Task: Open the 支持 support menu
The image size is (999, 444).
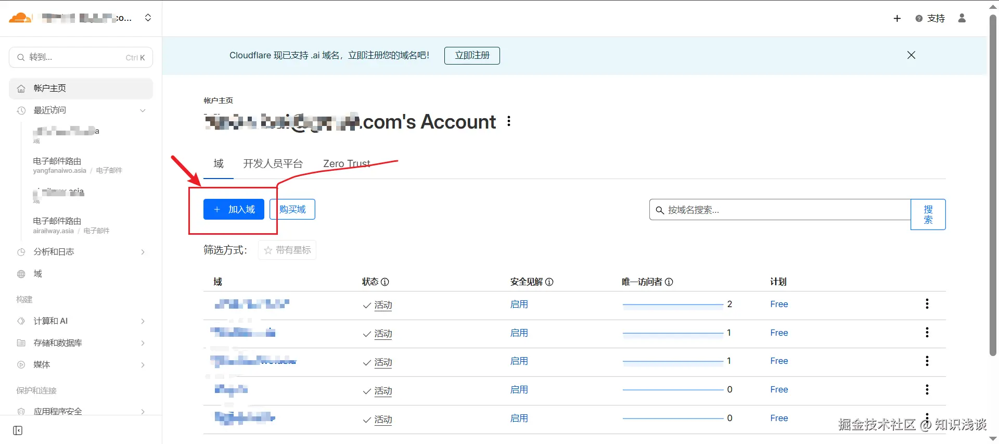Action: tap(930, 18)
